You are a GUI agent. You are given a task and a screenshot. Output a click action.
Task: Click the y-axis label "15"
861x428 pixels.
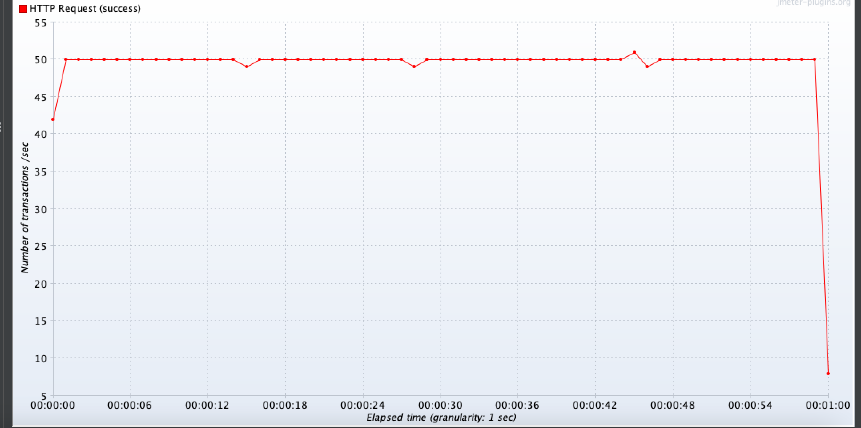click(x=40, y=321)
